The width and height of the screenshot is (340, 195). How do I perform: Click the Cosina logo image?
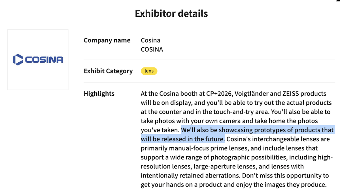[38, 60]
